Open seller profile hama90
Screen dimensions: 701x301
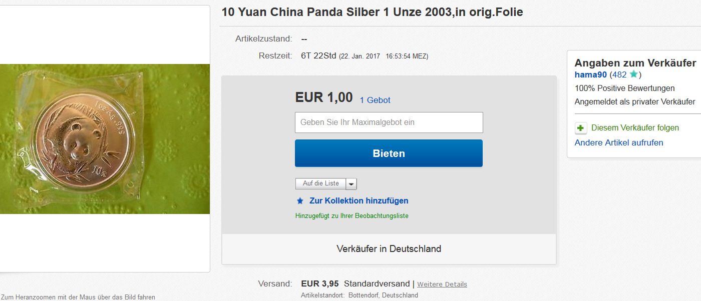point(591,74)
